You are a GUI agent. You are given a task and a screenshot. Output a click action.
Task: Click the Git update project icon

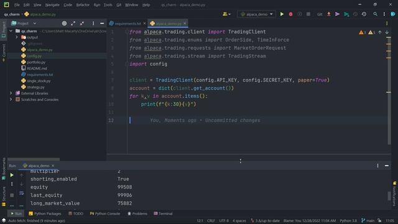(329, 14)
